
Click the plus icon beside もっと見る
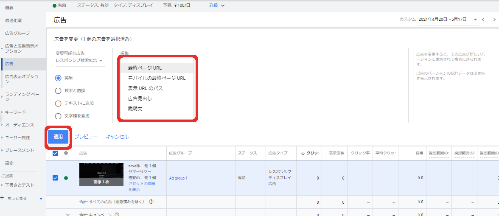point(3,198)
